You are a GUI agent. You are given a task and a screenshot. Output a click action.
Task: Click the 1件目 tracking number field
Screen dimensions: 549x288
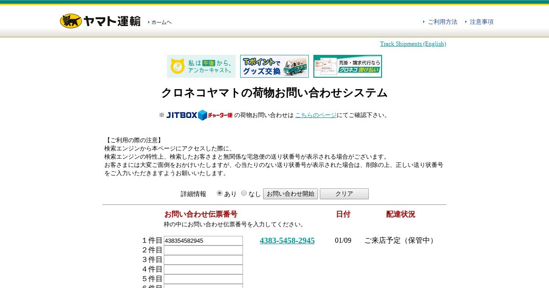(203, 241)
